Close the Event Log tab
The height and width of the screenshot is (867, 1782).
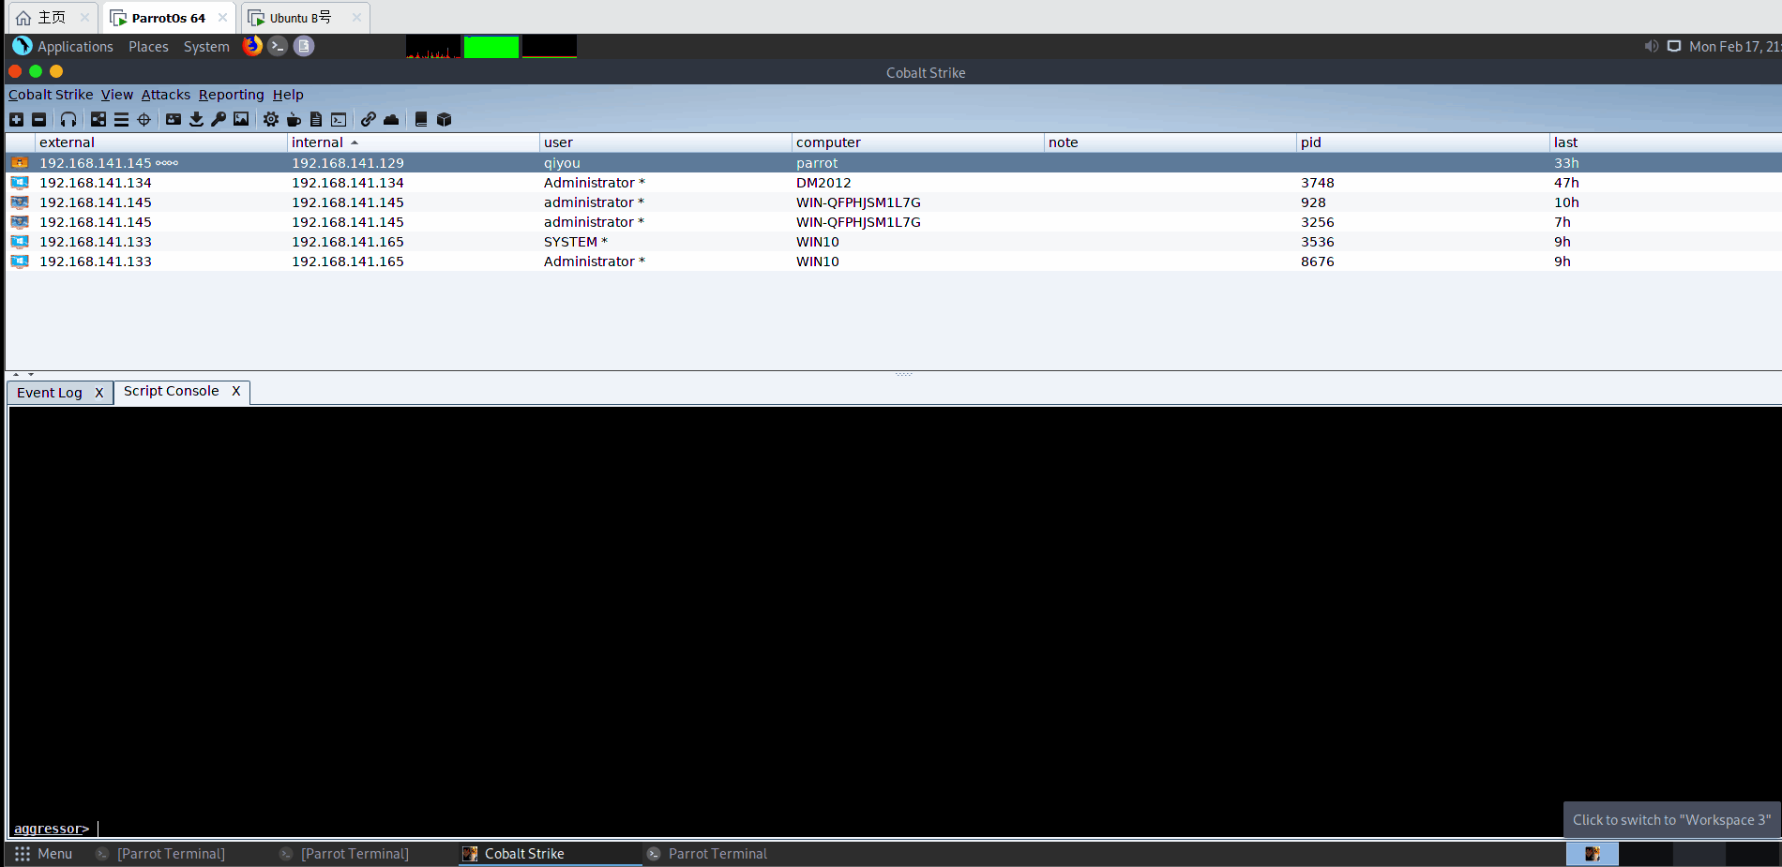(98, 393)
